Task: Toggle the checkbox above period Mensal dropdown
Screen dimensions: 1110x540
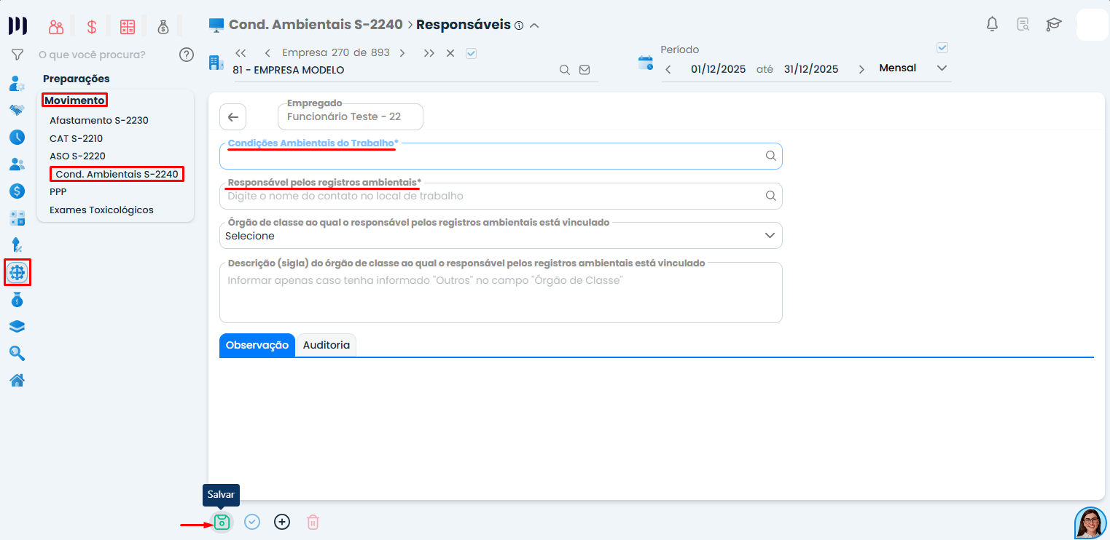Action: (942, 48)
